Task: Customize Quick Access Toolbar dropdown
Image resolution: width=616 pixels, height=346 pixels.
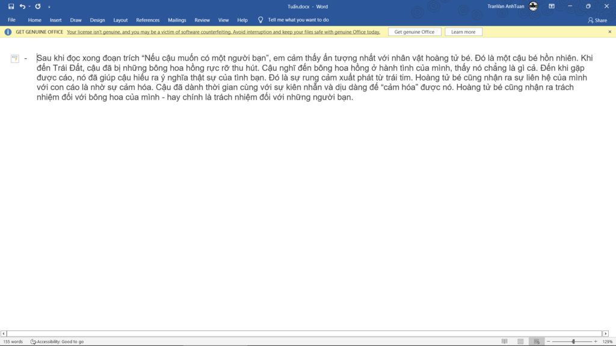Action: point(49,7)
